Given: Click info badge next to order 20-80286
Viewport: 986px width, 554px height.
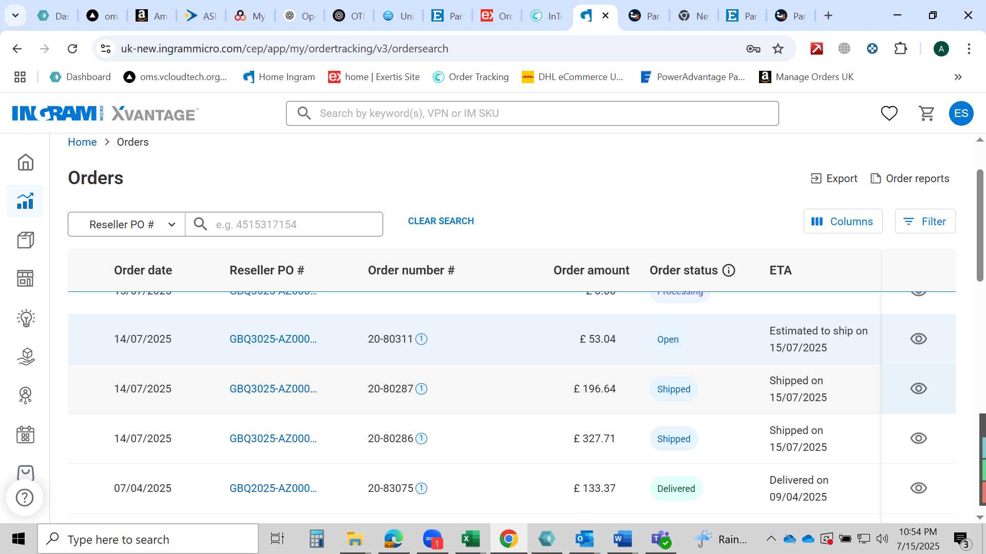Looking at the screenshot, I should pyautogui.click(x=421, y=439).
